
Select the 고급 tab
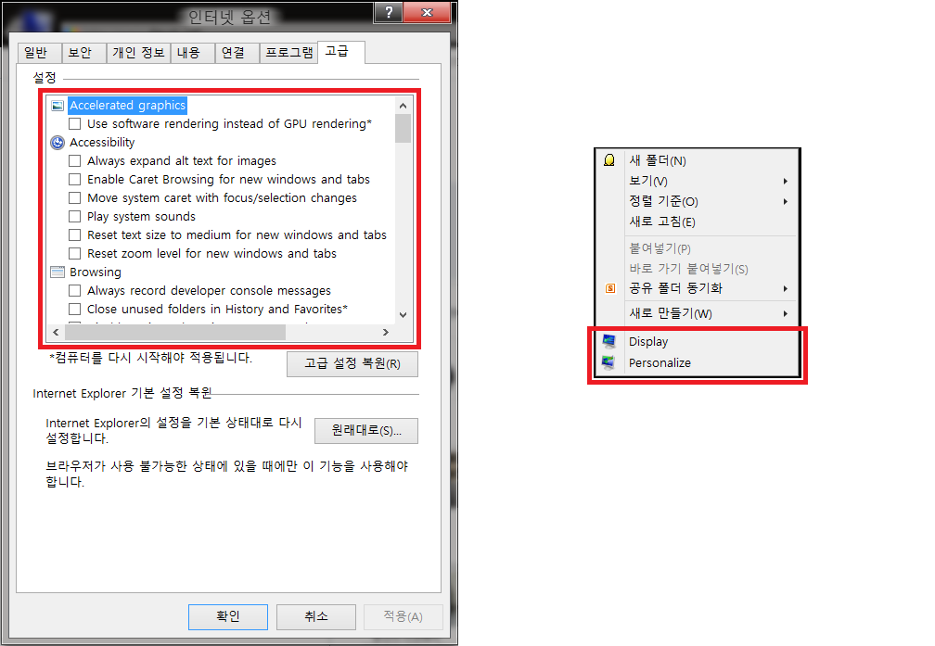pos(341,52)
